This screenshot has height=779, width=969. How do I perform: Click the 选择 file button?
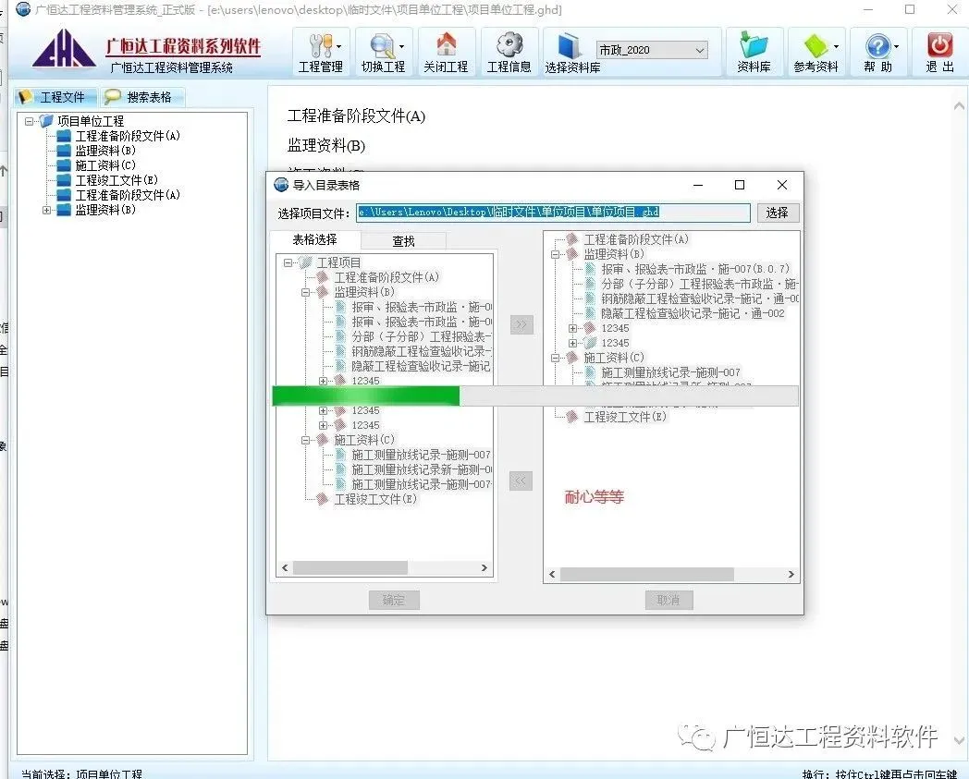click(778, 213)
